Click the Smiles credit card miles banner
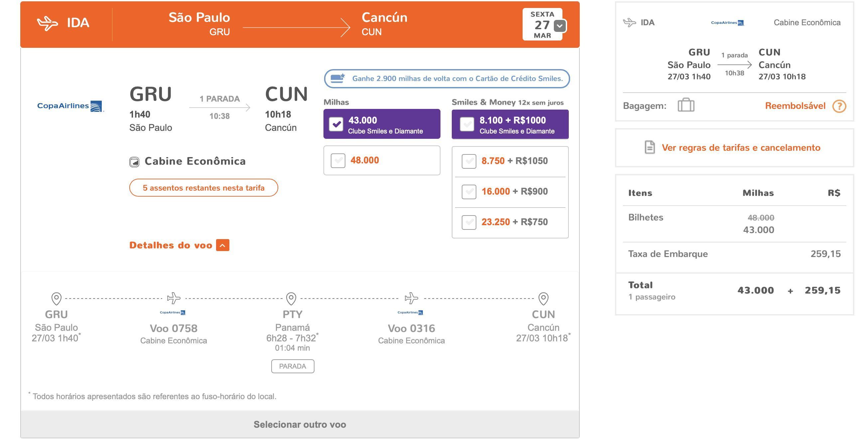Viewport: 857px width, 441px height. pos(447,79)
